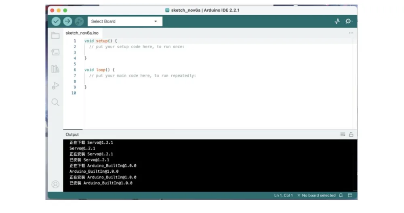Click the output line 正在下载 Servo@1.2.1
The width and height of the screenshot is (404, 213).
pos(91,143)
